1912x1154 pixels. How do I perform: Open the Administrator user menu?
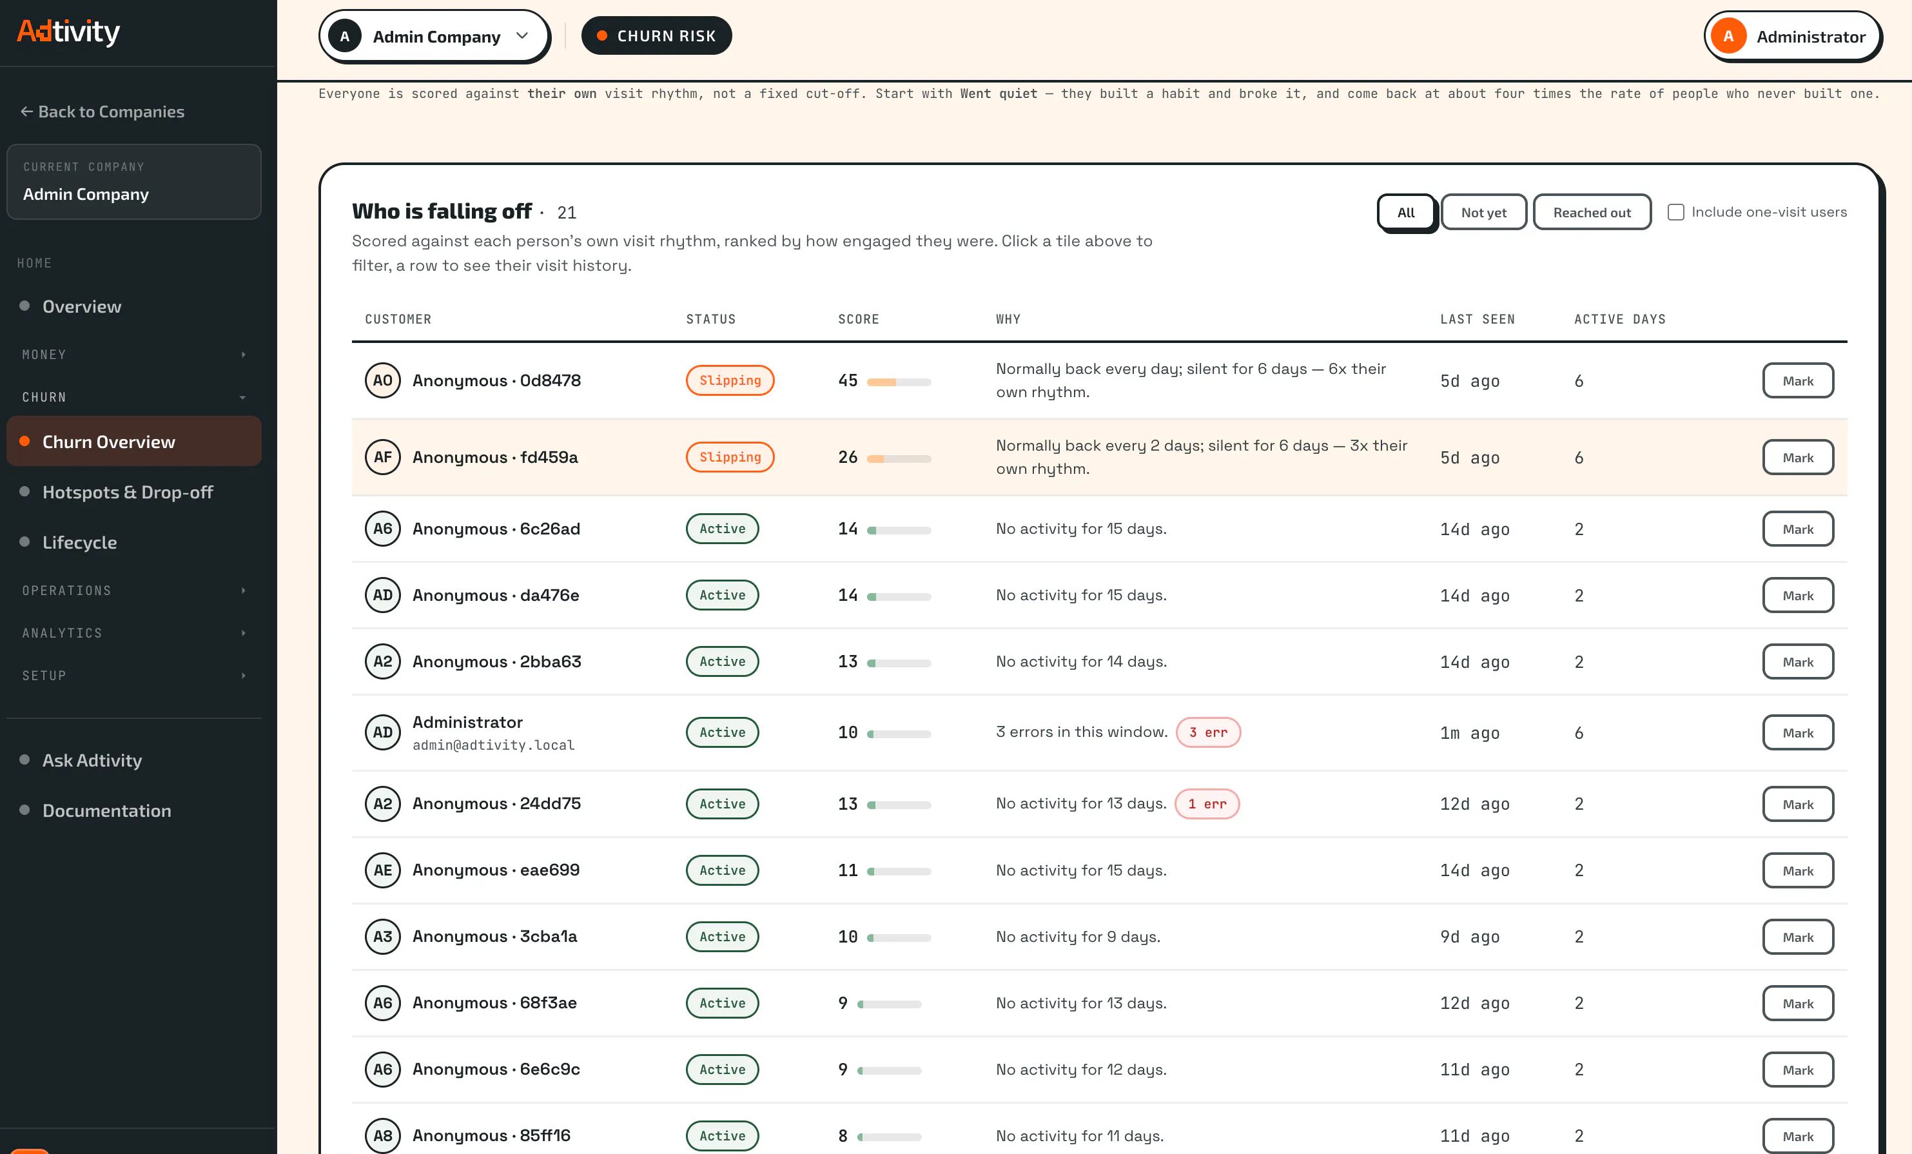coord(1793,37)
